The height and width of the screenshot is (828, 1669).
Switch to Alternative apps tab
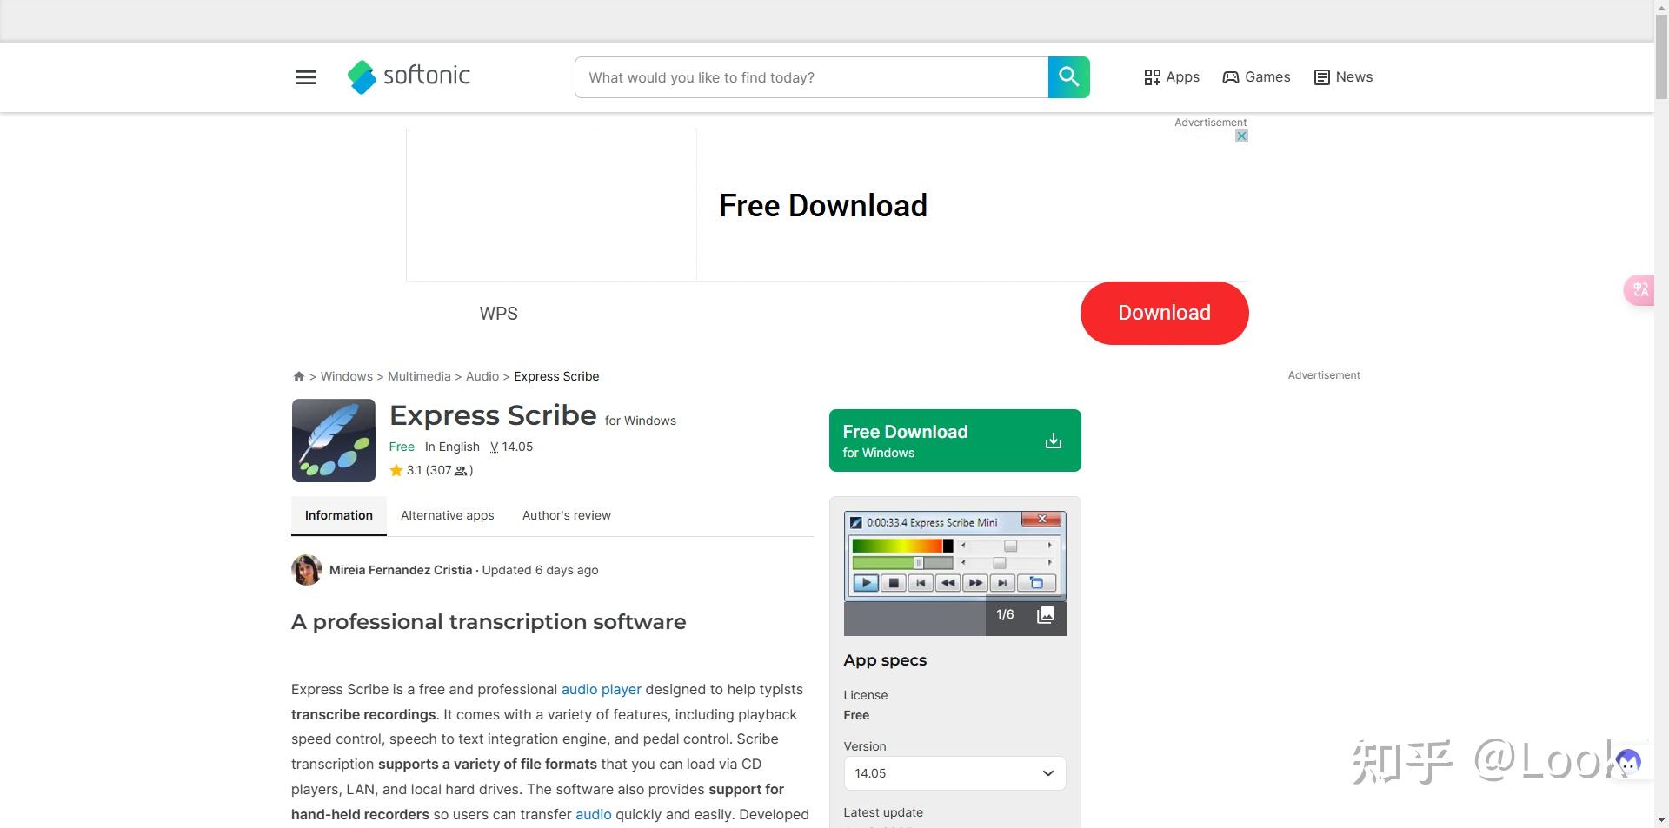pos(448,515)
